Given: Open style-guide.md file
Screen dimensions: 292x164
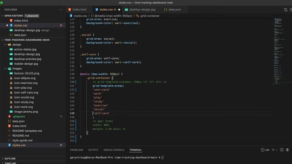Looking at the screenshot, I should 22,140.
